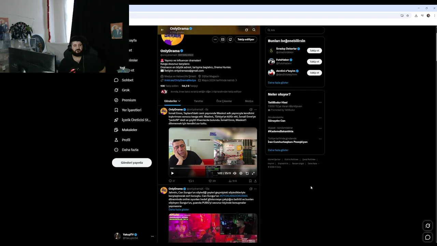Open the Gönderiler sort dropdown arrow
Image resolution: width=437 pixels, height=246 pixels.
click(x=179, y=101)
